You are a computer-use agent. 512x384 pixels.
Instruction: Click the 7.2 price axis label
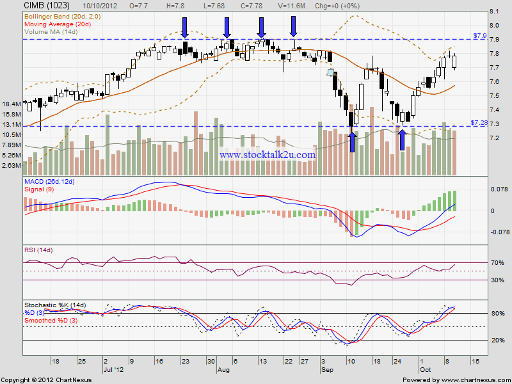pyautogui.click(x=494, y=138)
